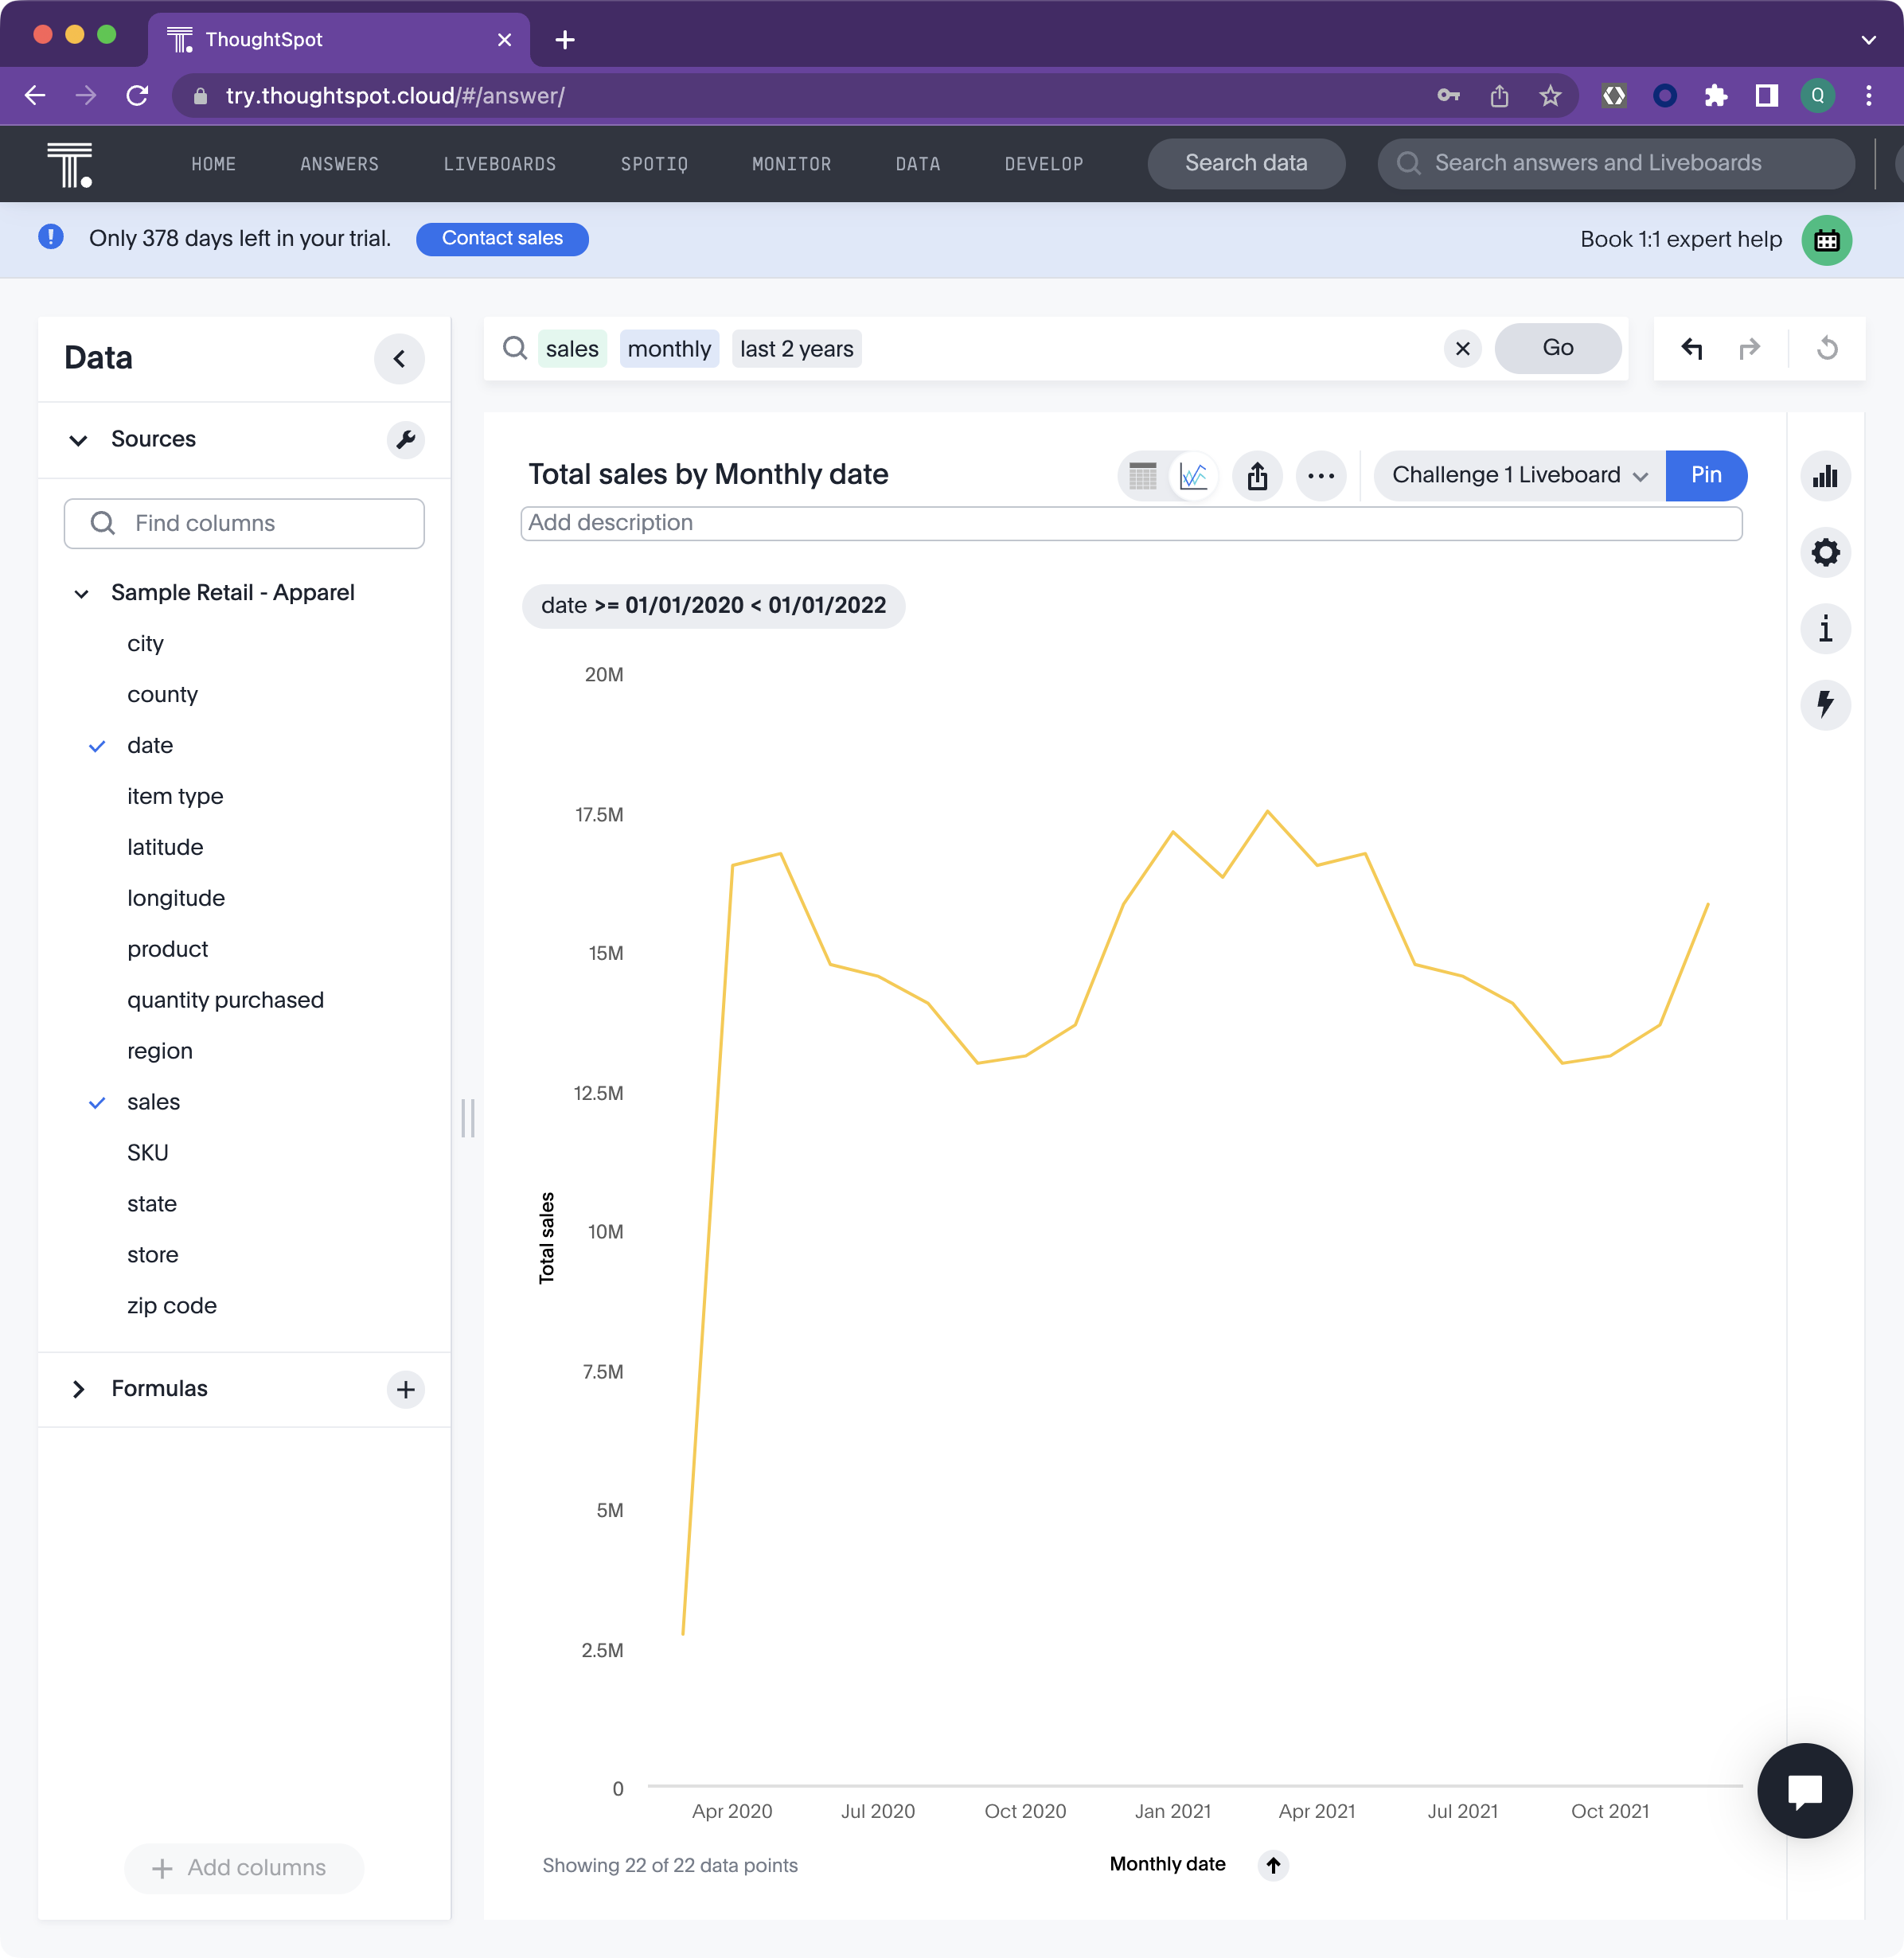Open the browser share icon
The height and width of the screenshot is (1958, 1904).
[1499, 95]
